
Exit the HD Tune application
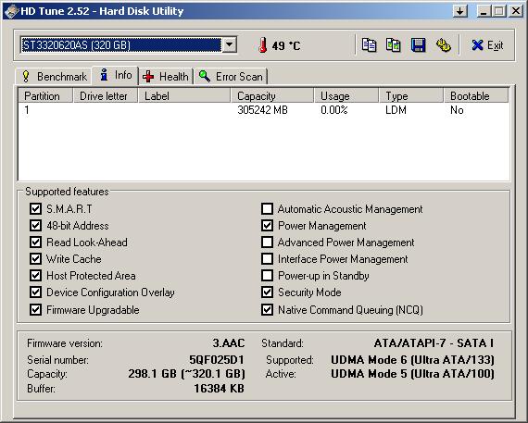pos(487,45)
